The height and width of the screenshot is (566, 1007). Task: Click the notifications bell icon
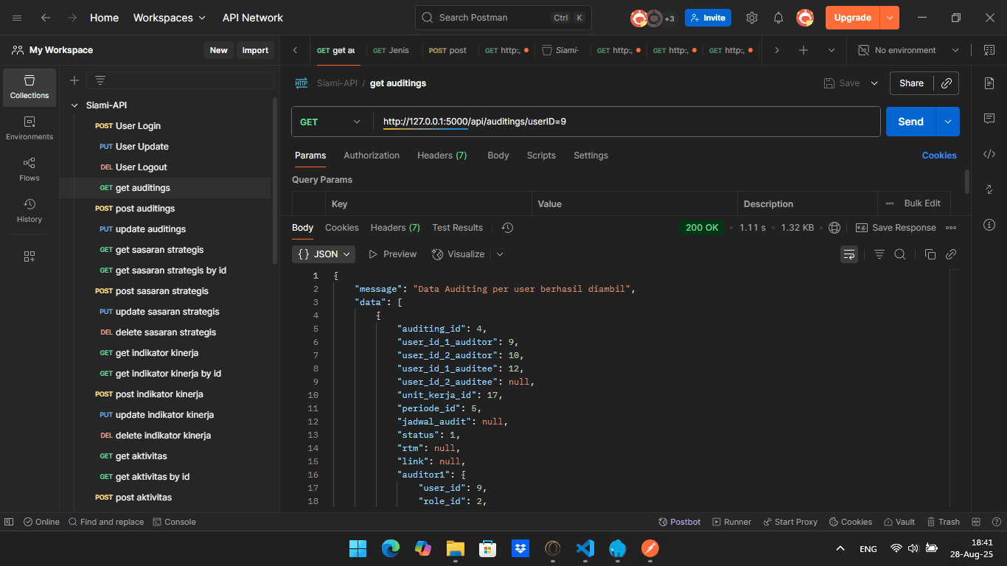pos(778,18)
